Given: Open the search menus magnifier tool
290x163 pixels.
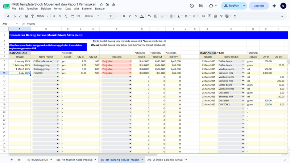Looking at the screenshot, I should tap(8, 16).
